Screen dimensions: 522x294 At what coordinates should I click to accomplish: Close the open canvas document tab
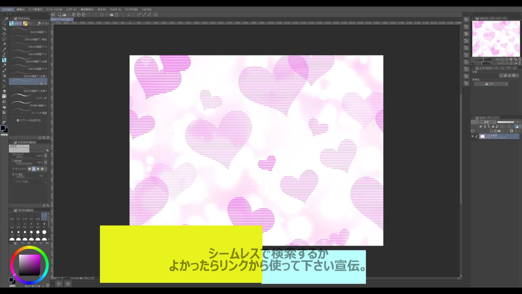(x=71, y=20)
